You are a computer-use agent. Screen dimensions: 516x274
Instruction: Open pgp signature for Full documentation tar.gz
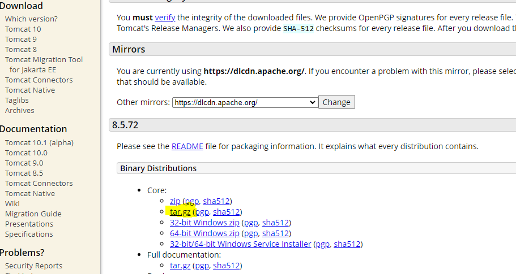click(202, 266)
